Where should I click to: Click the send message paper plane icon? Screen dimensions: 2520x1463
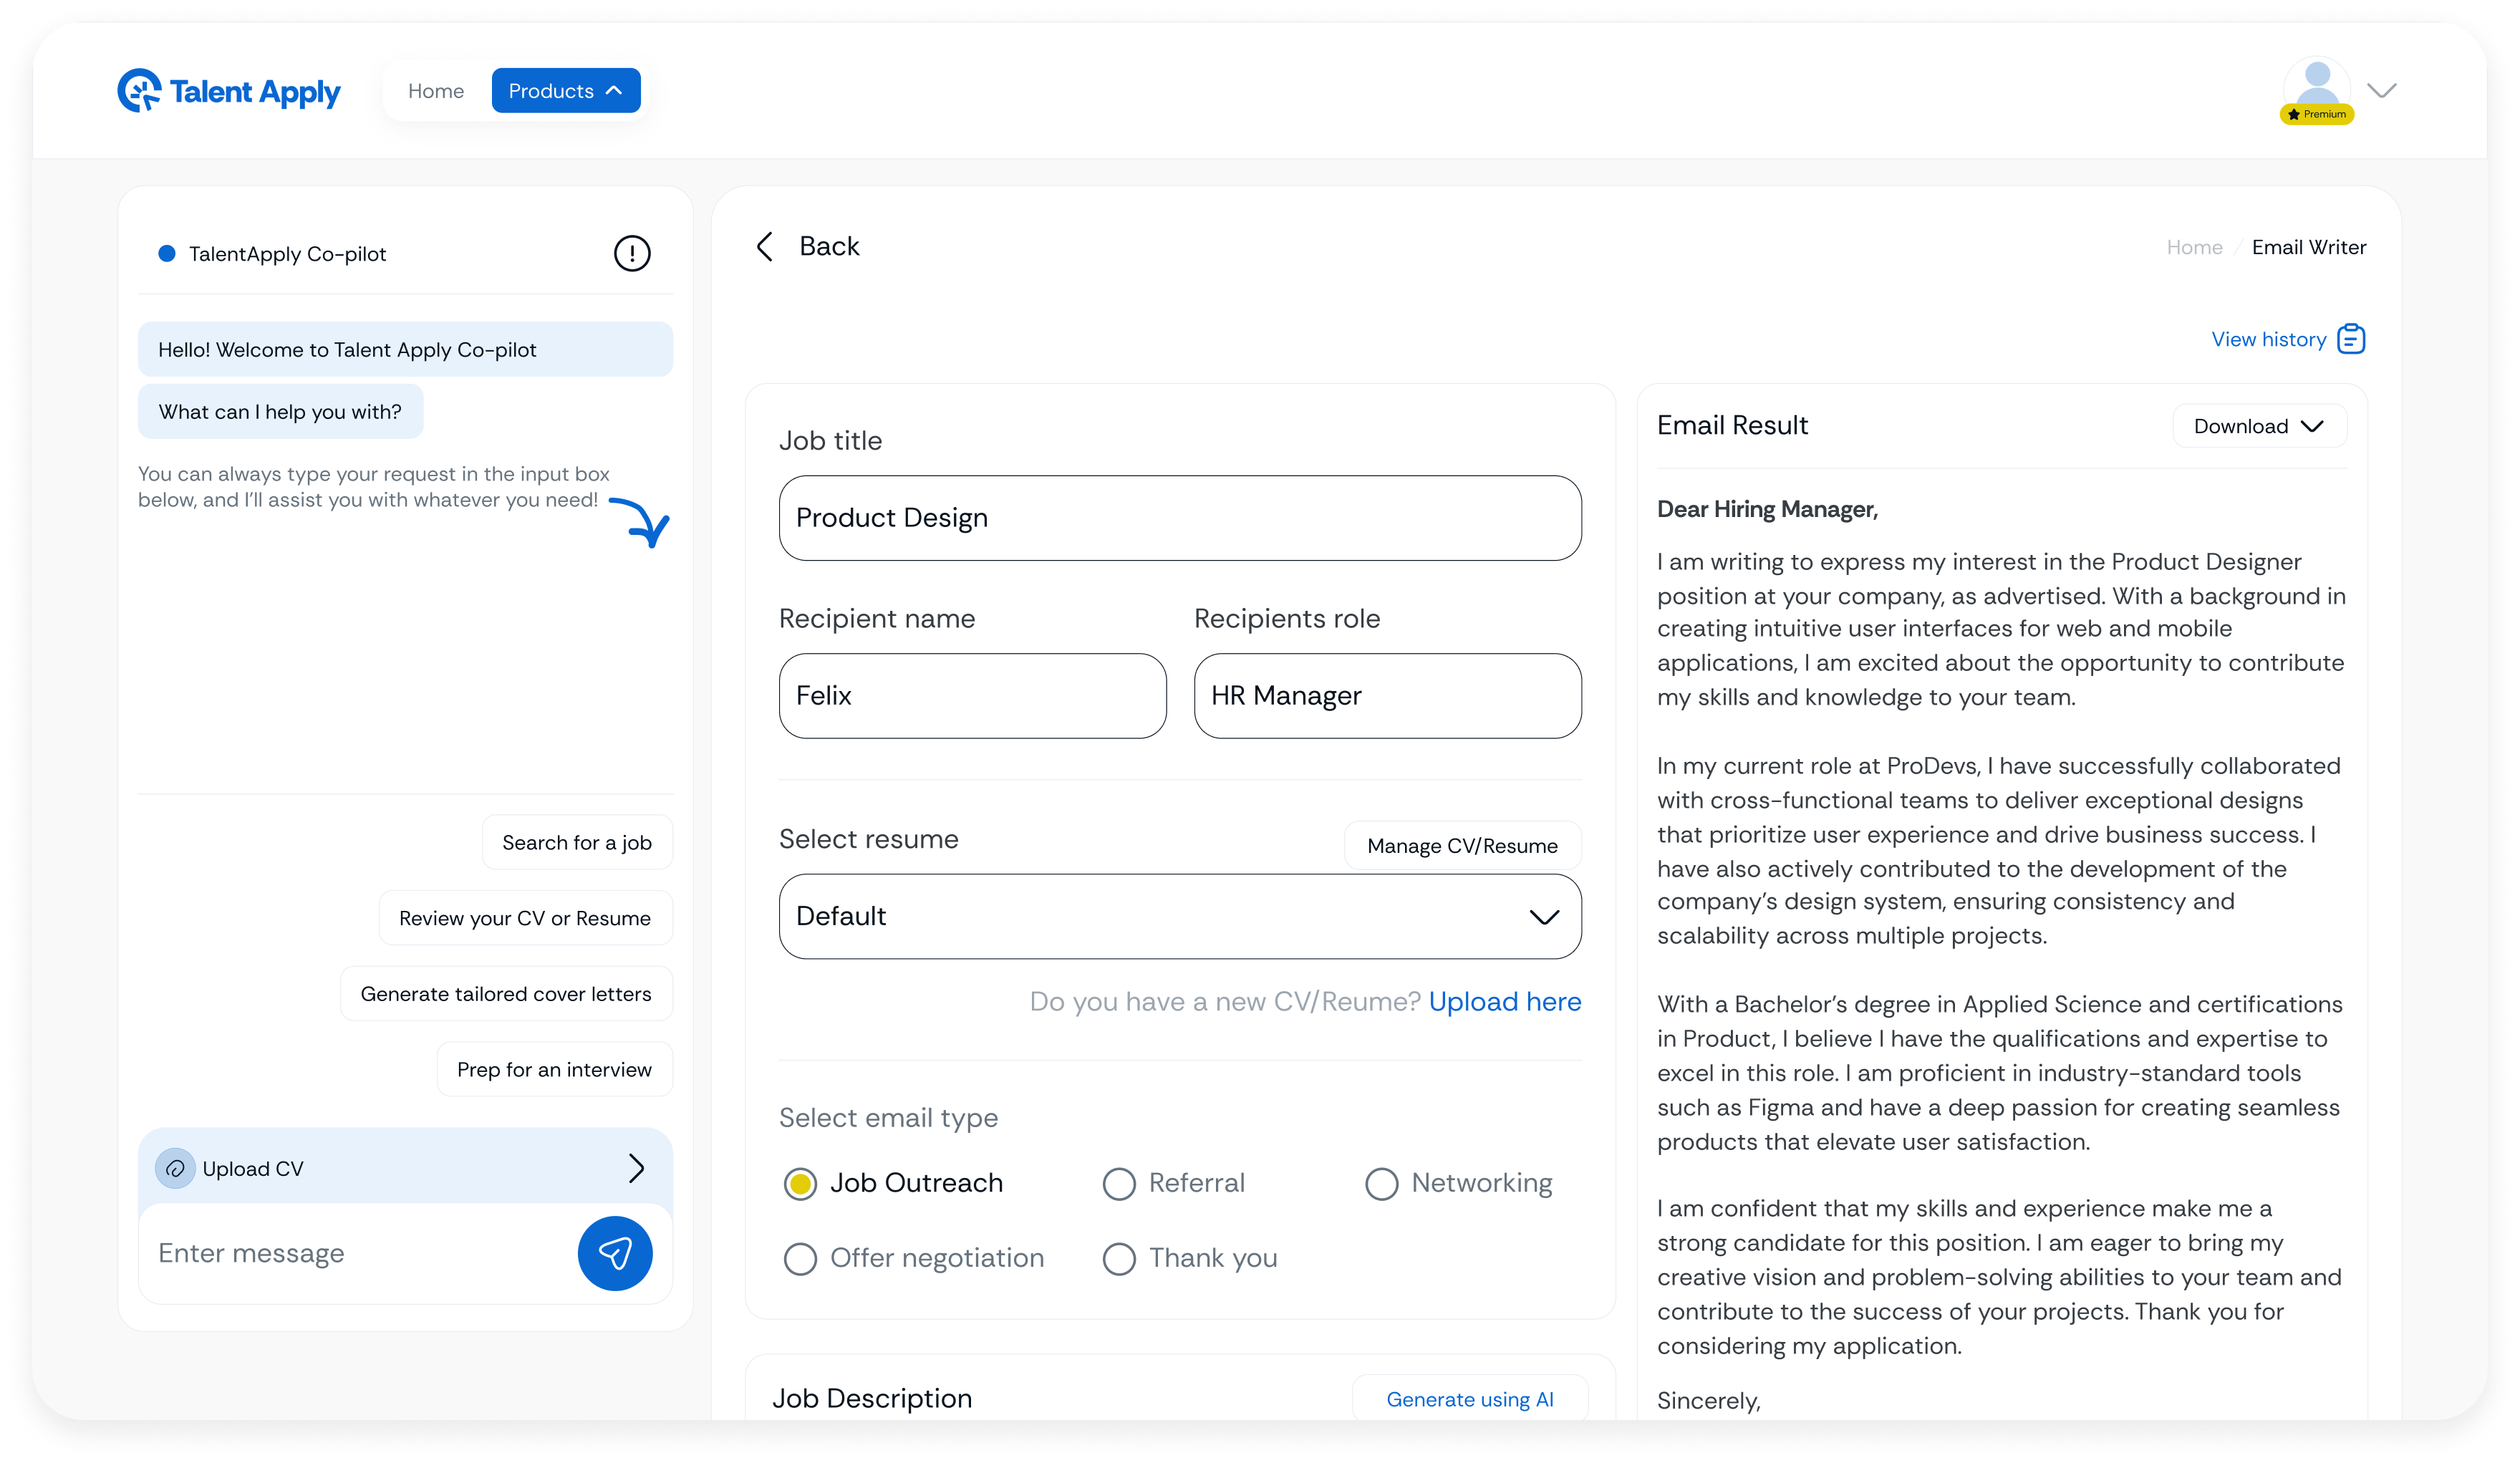[615, 1252]
